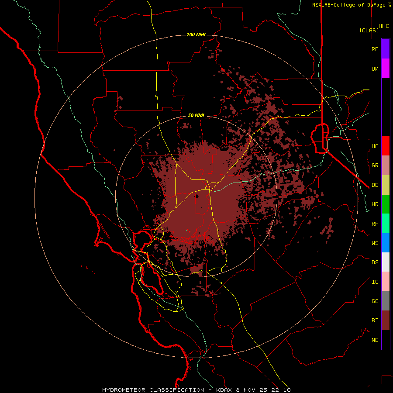Viewport: 393px width, 393px height.
Task: Click the RF purple legend swatch
Action: click(x=386, y=49)
